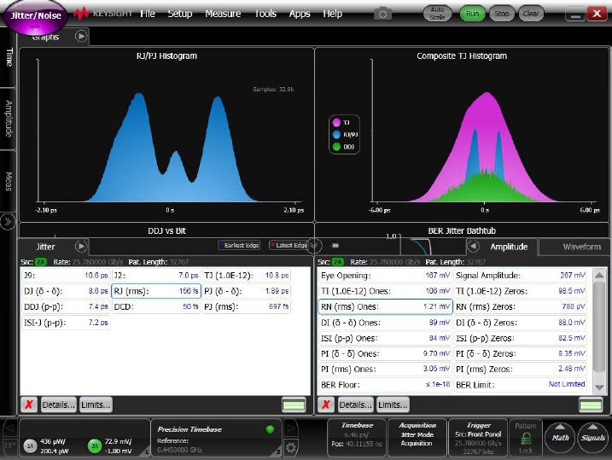This screenshot has width=612, height=460.
Task: Open the Tools menu
Action: pos(265,14)
